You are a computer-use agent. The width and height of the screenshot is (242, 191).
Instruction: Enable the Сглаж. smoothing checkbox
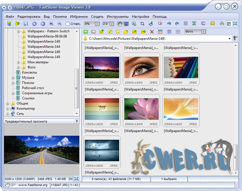(67, 24)
